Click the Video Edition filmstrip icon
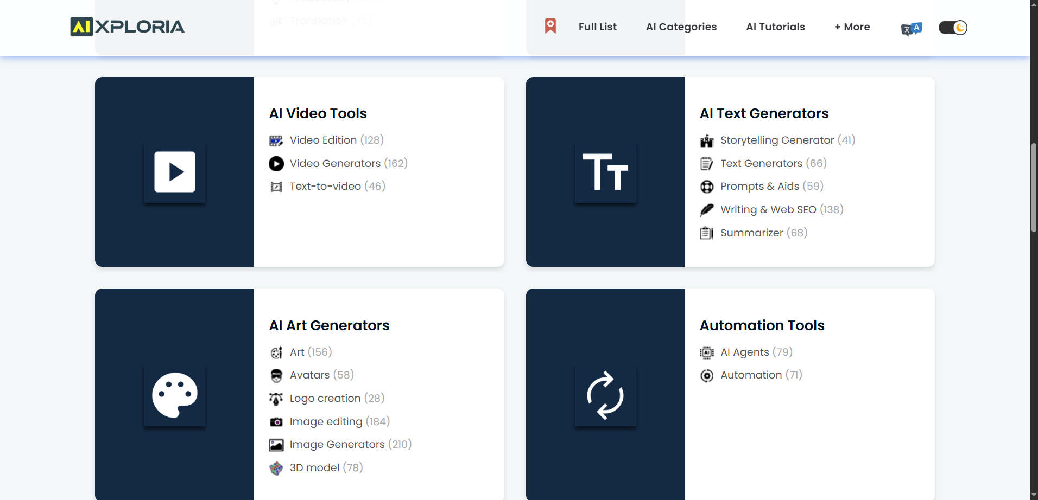Screen dimensions: 1038x500 tap(276, 141)
